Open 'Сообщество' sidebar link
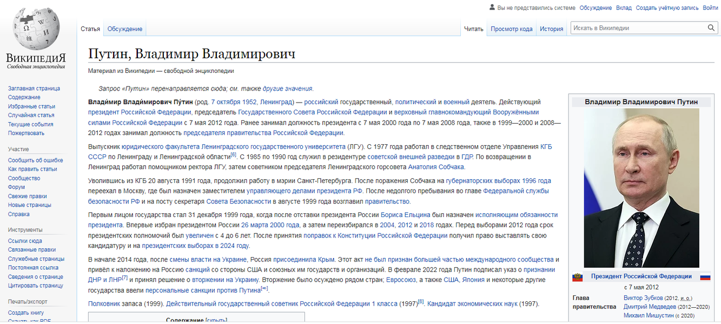This screenshot has height=324, width=721. coord(24,178)
